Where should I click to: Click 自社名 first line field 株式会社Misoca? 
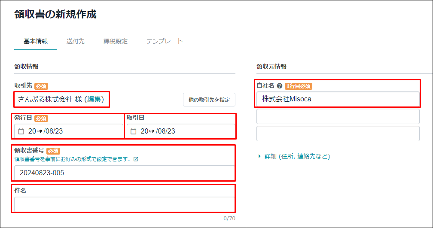[338, 99]
